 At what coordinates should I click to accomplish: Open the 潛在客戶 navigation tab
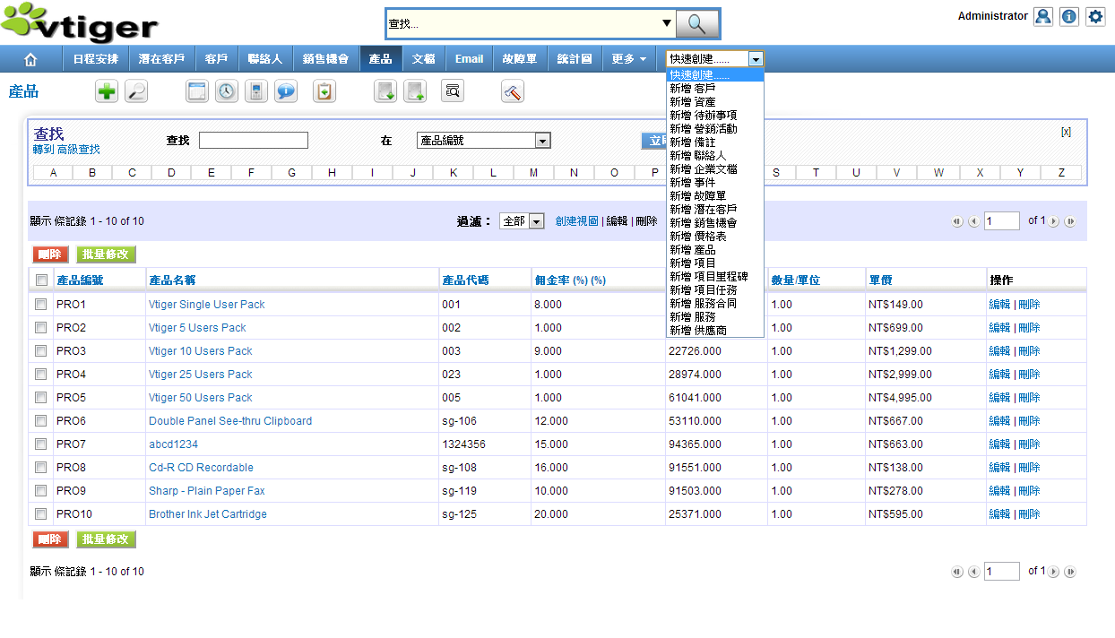pyautogui.click(x=161, y=59)
